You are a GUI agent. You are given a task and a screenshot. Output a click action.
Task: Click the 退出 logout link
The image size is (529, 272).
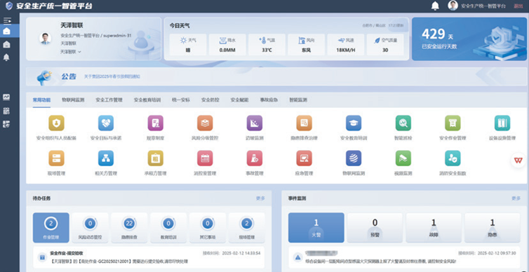[518, 6]
